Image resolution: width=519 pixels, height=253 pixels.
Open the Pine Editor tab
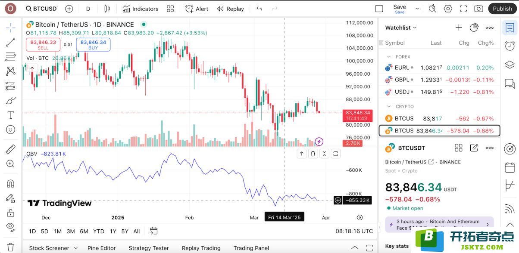coord(102,248)
